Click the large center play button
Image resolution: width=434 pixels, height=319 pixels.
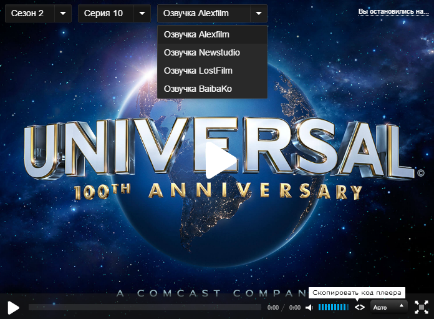221,160
